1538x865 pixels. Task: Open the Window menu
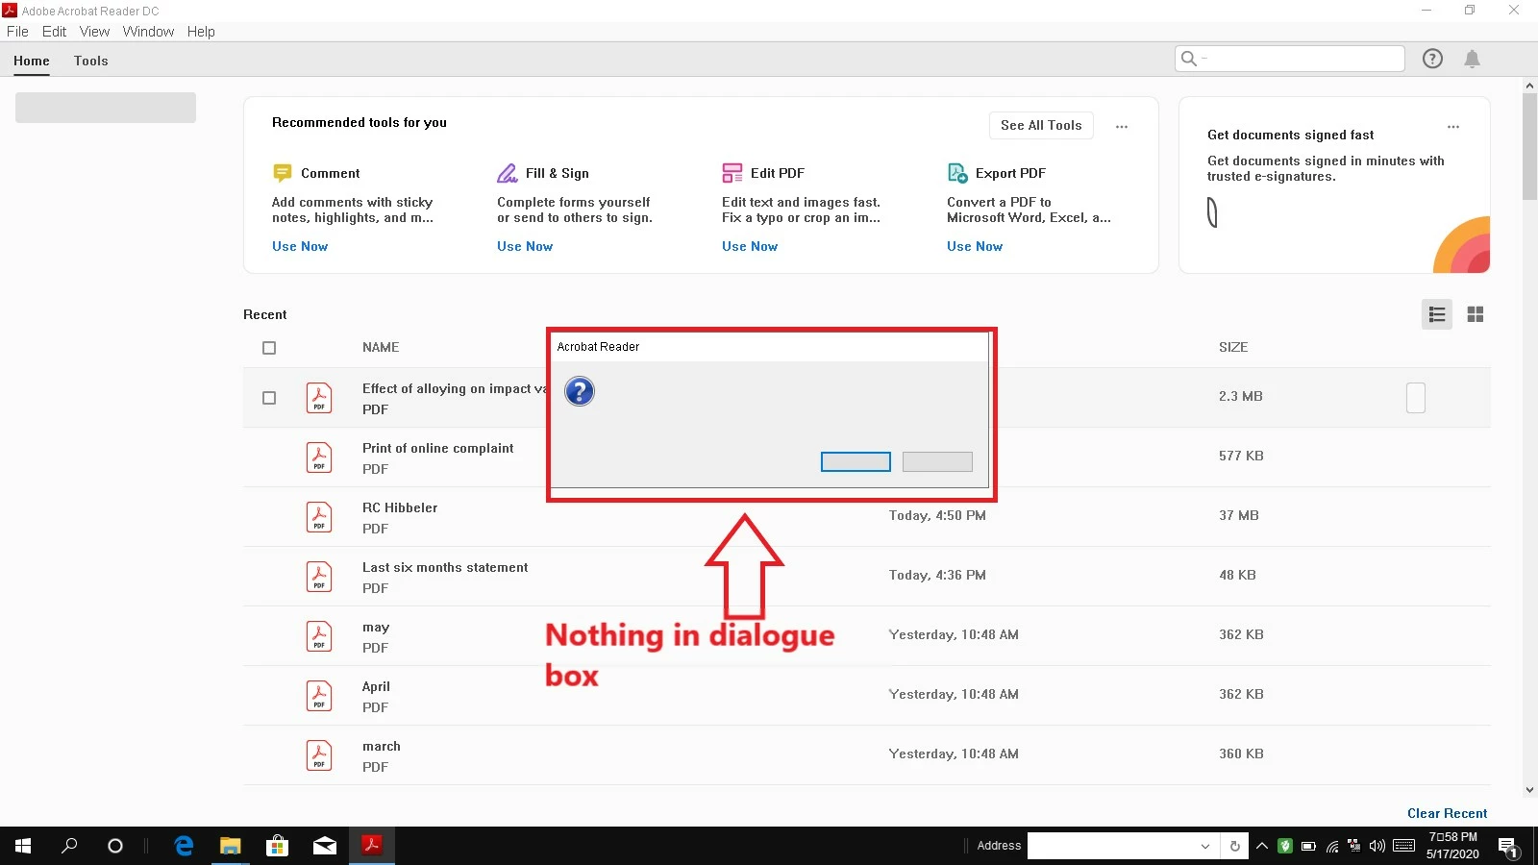[148, 31]
